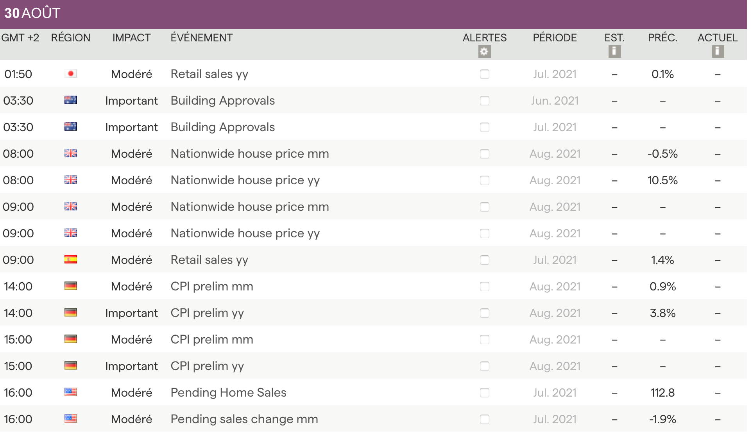Open the Pending sales change mm event
The height and width of the screenshot is (438, 752).
coord(244,419)
